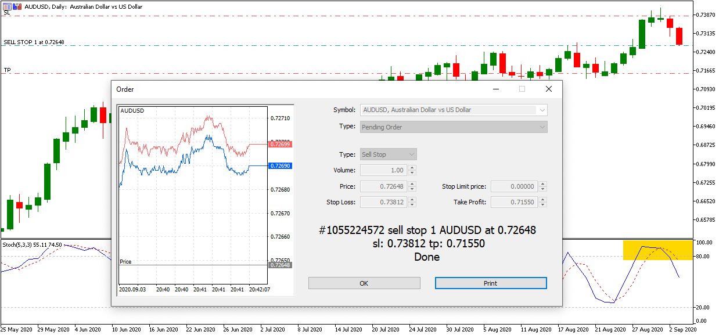
Task: Click the Volume field showing 1.00
Action: tap(384, 171)
